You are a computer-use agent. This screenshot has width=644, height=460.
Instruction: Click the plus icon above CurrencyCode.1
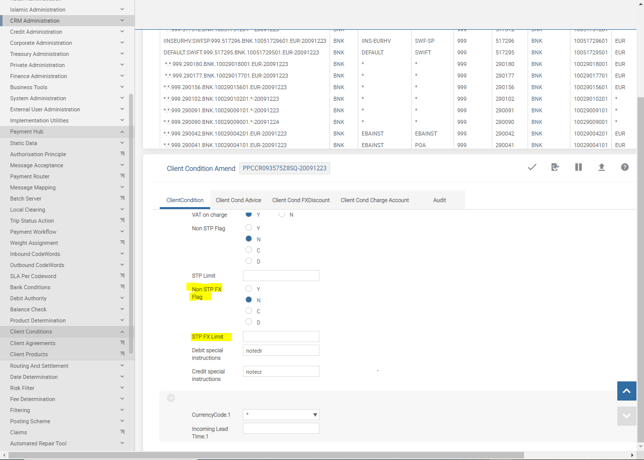tap(171, 398)
